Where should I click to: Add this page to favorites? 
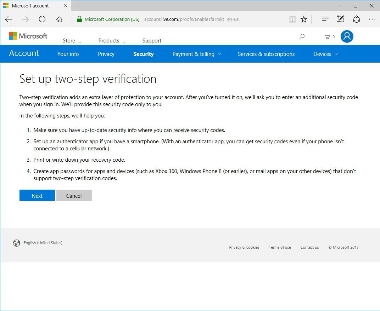pyautogui.click(x=304, y=19)
